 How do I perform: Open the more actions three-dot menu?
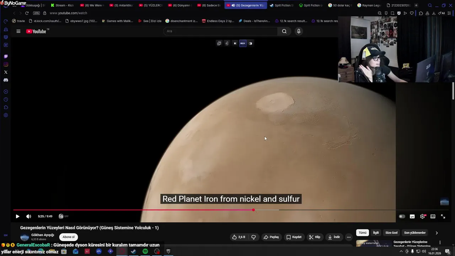pos(349,237)
